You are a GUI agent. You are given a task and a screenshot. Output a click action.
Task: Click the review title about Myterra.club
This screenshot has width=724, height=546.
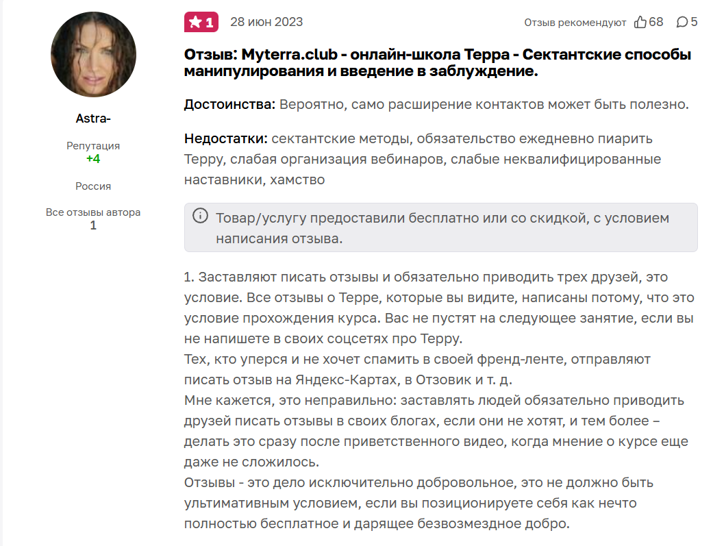437,62
